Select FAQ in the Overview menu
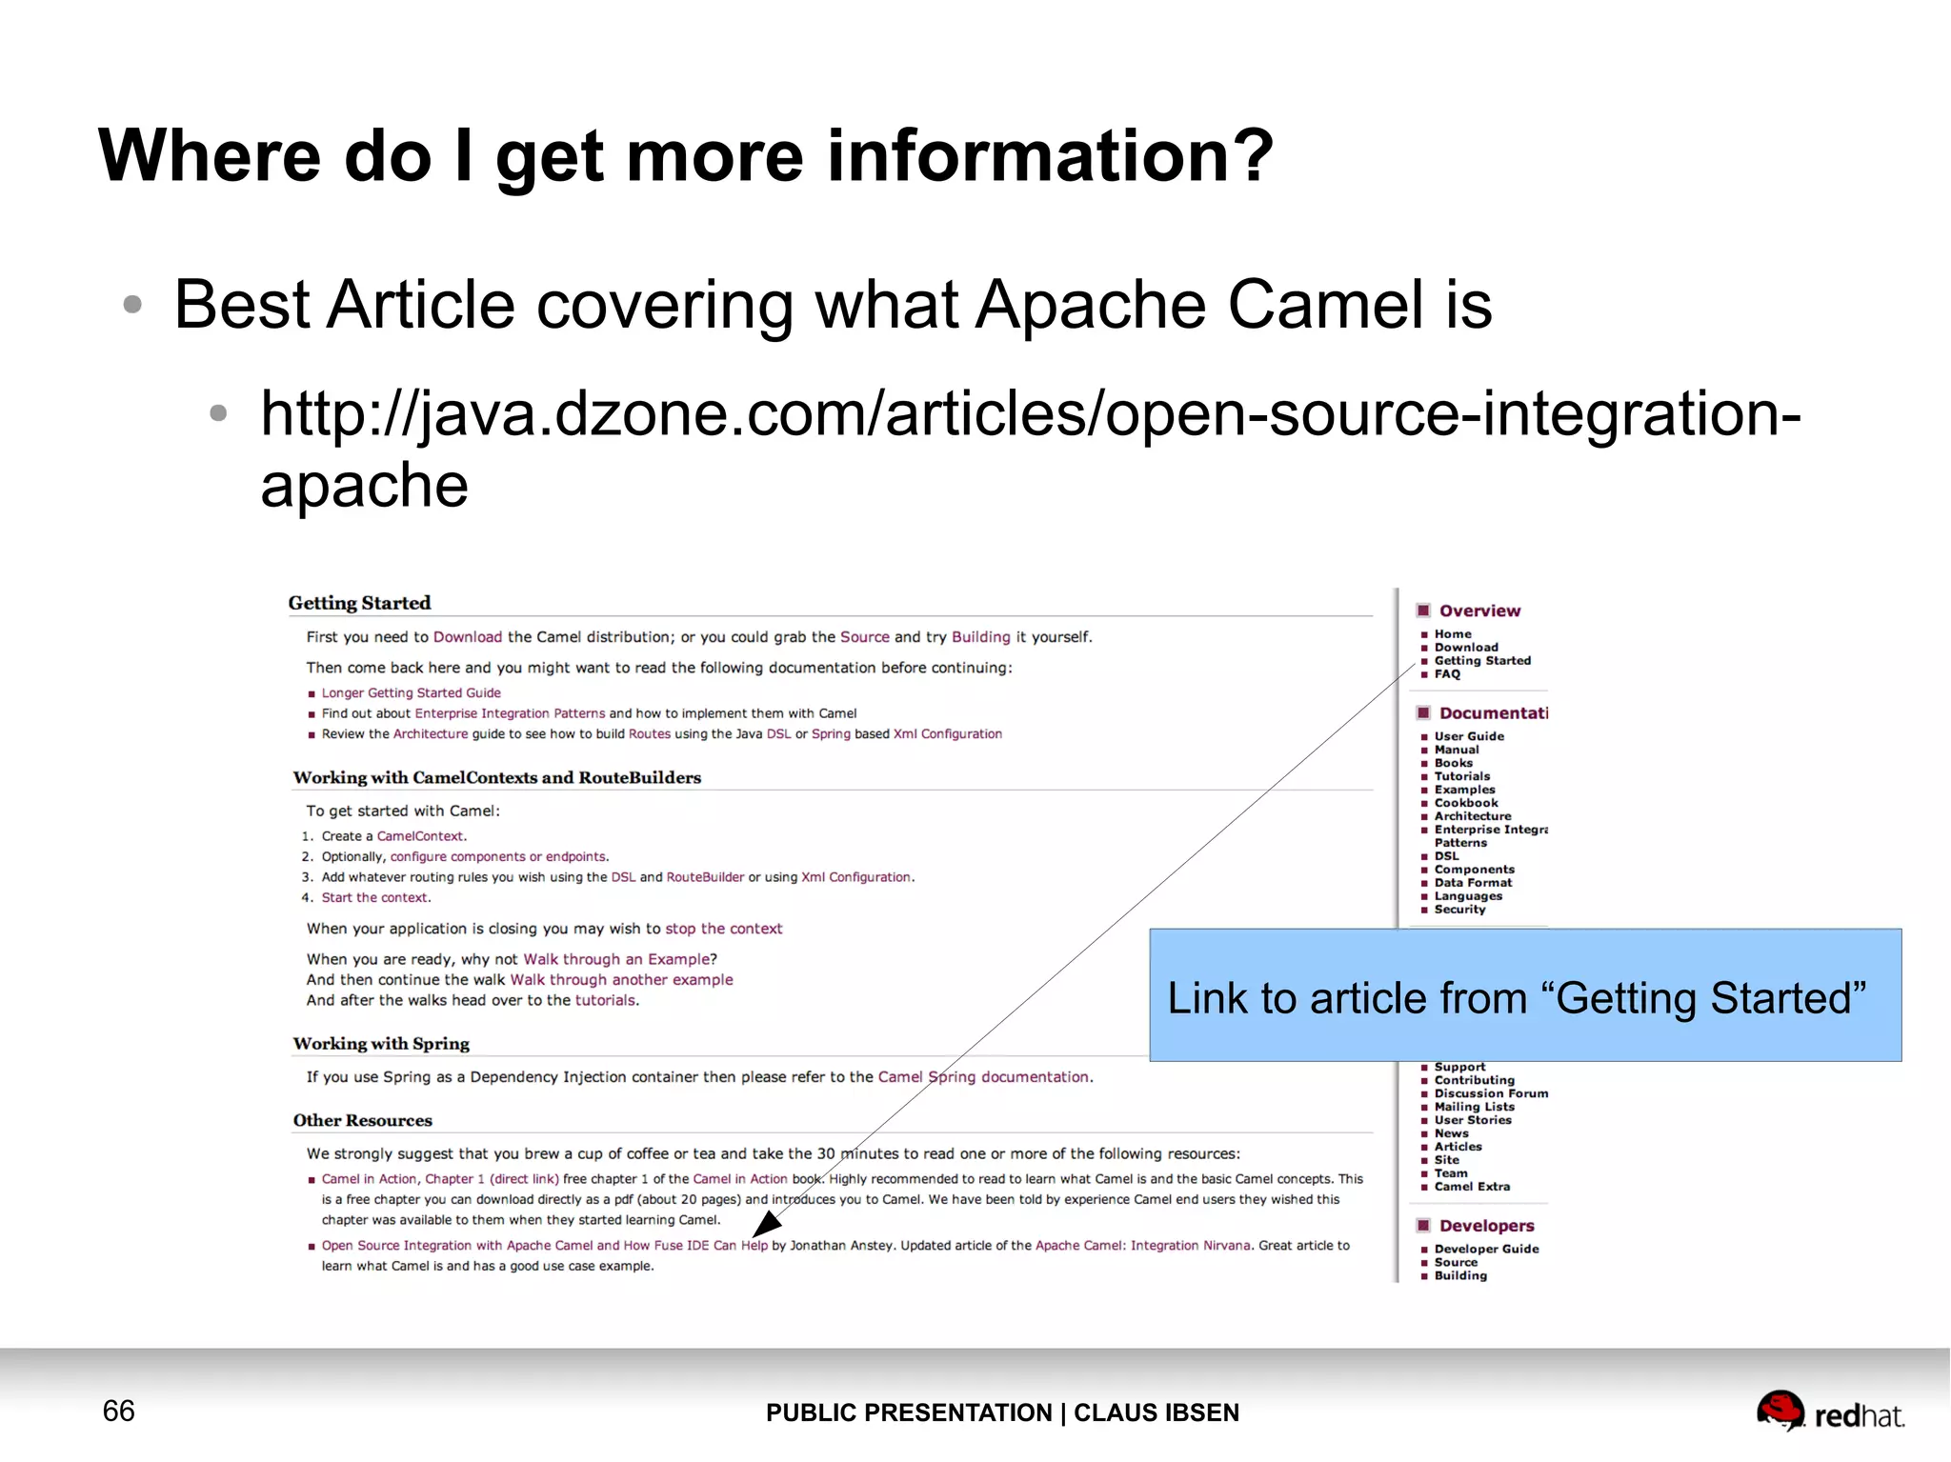The width and height of the screenshot is (1951, 1462). (x=1447, y=674)
